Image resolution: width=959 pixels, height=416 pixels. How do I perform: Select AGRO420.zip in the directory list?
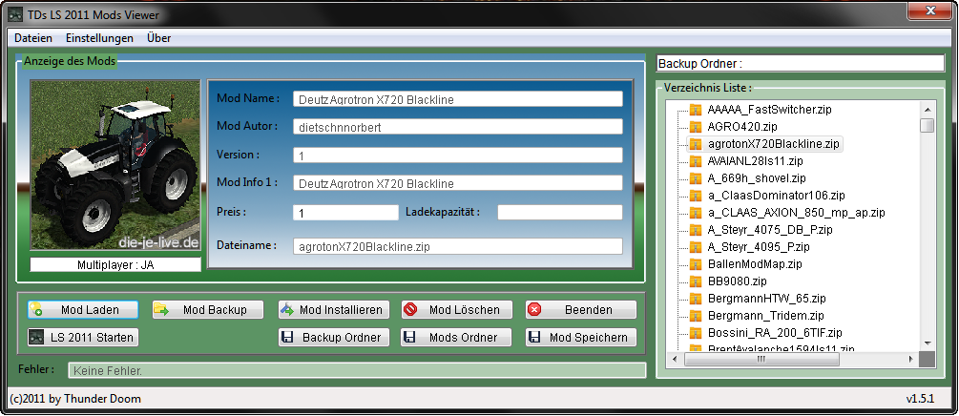tap(741, 127)
